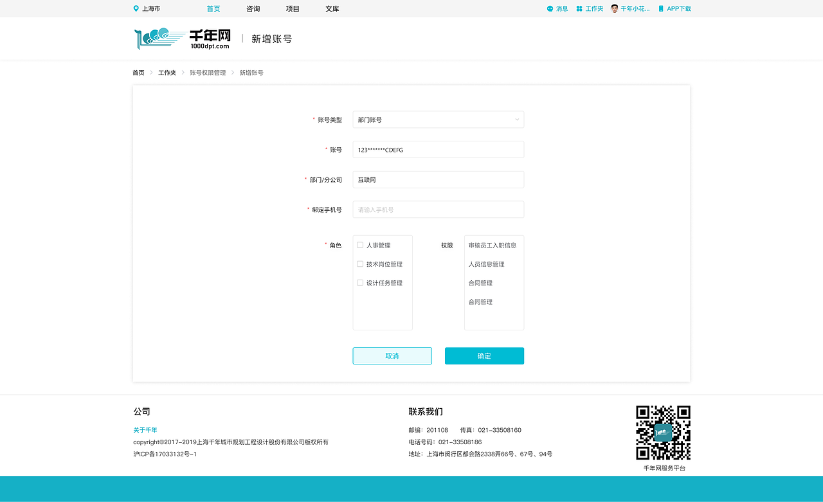Open the 项目 nav tab

[293, 9]
